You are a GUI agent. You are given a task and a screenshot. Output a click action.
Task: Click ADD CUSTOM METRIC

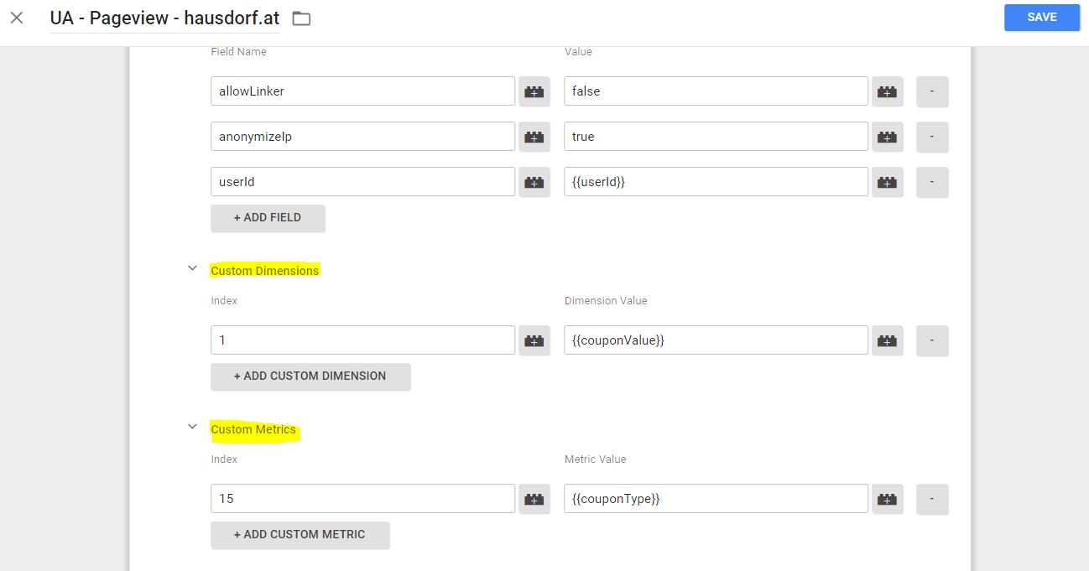pos(300,535)
